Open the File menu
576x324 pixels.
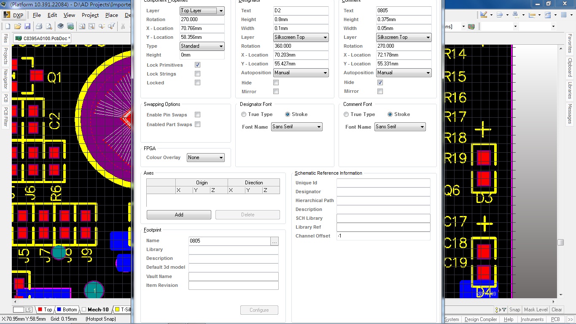coord(37,15)
